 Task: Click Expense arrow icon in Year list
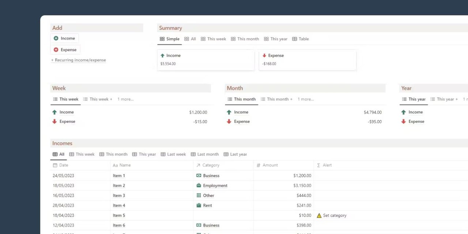(404, 121)
